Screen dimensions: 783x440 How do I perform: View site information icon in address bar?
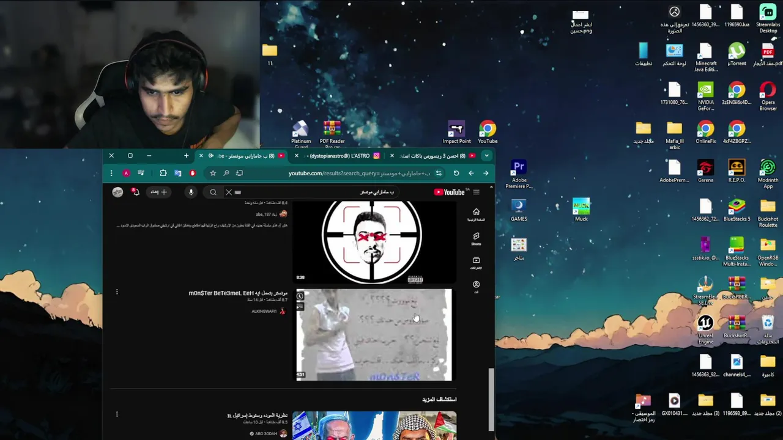tap(439, 174)
